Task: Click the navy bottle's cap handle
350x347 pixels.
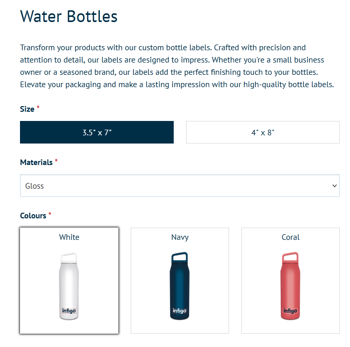Action: point(179,257)
